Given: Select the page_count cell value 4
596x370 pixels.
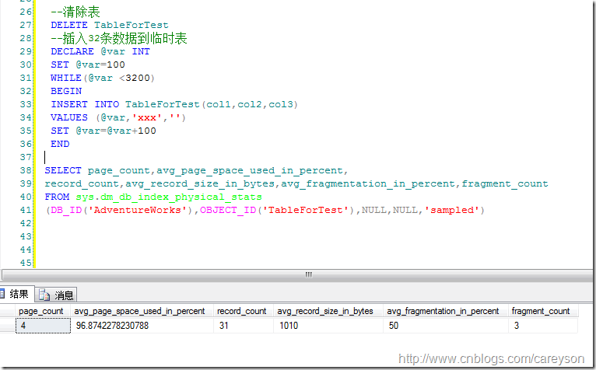Looking at the screenshot, I should (x=43, y=326).
